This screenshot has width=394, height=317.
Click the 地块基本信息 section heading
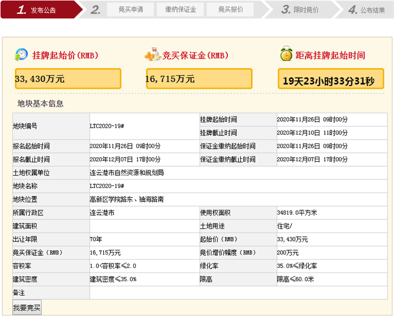tap(40, 104)
